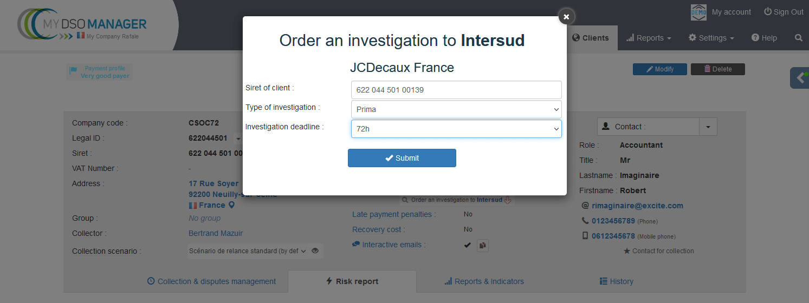
Task: Submit the investigation order
Action: pos(402,158)
